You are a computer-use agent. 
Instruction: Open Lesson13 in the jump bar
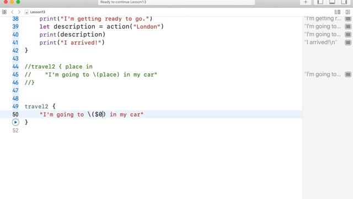point(35,12)
